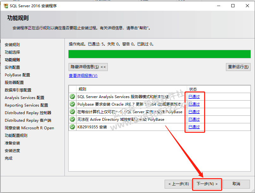Go back with 上一步(B) button
Viewport: 255px width, 193px height.
[179, 184]
